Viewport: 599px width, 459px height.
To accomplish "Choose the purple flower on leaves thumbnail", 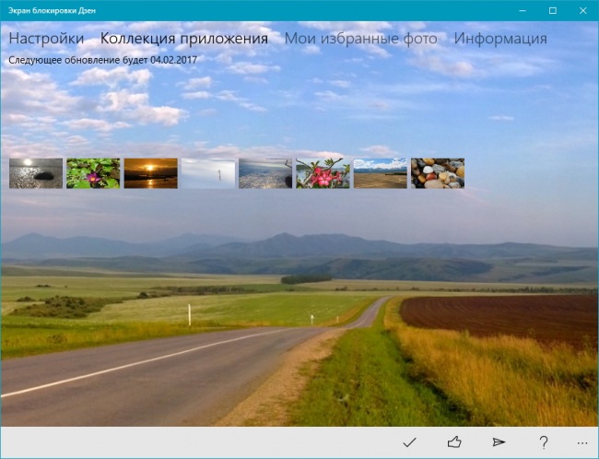I will (93, 173).
